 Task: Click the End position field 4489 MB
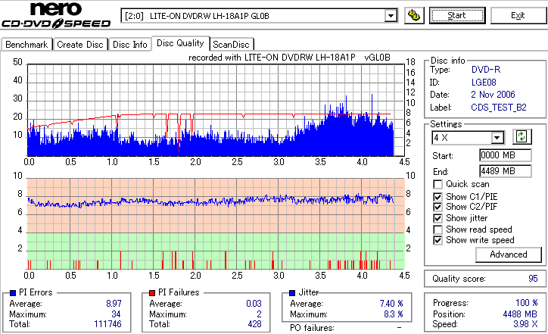tap(506, 171)
